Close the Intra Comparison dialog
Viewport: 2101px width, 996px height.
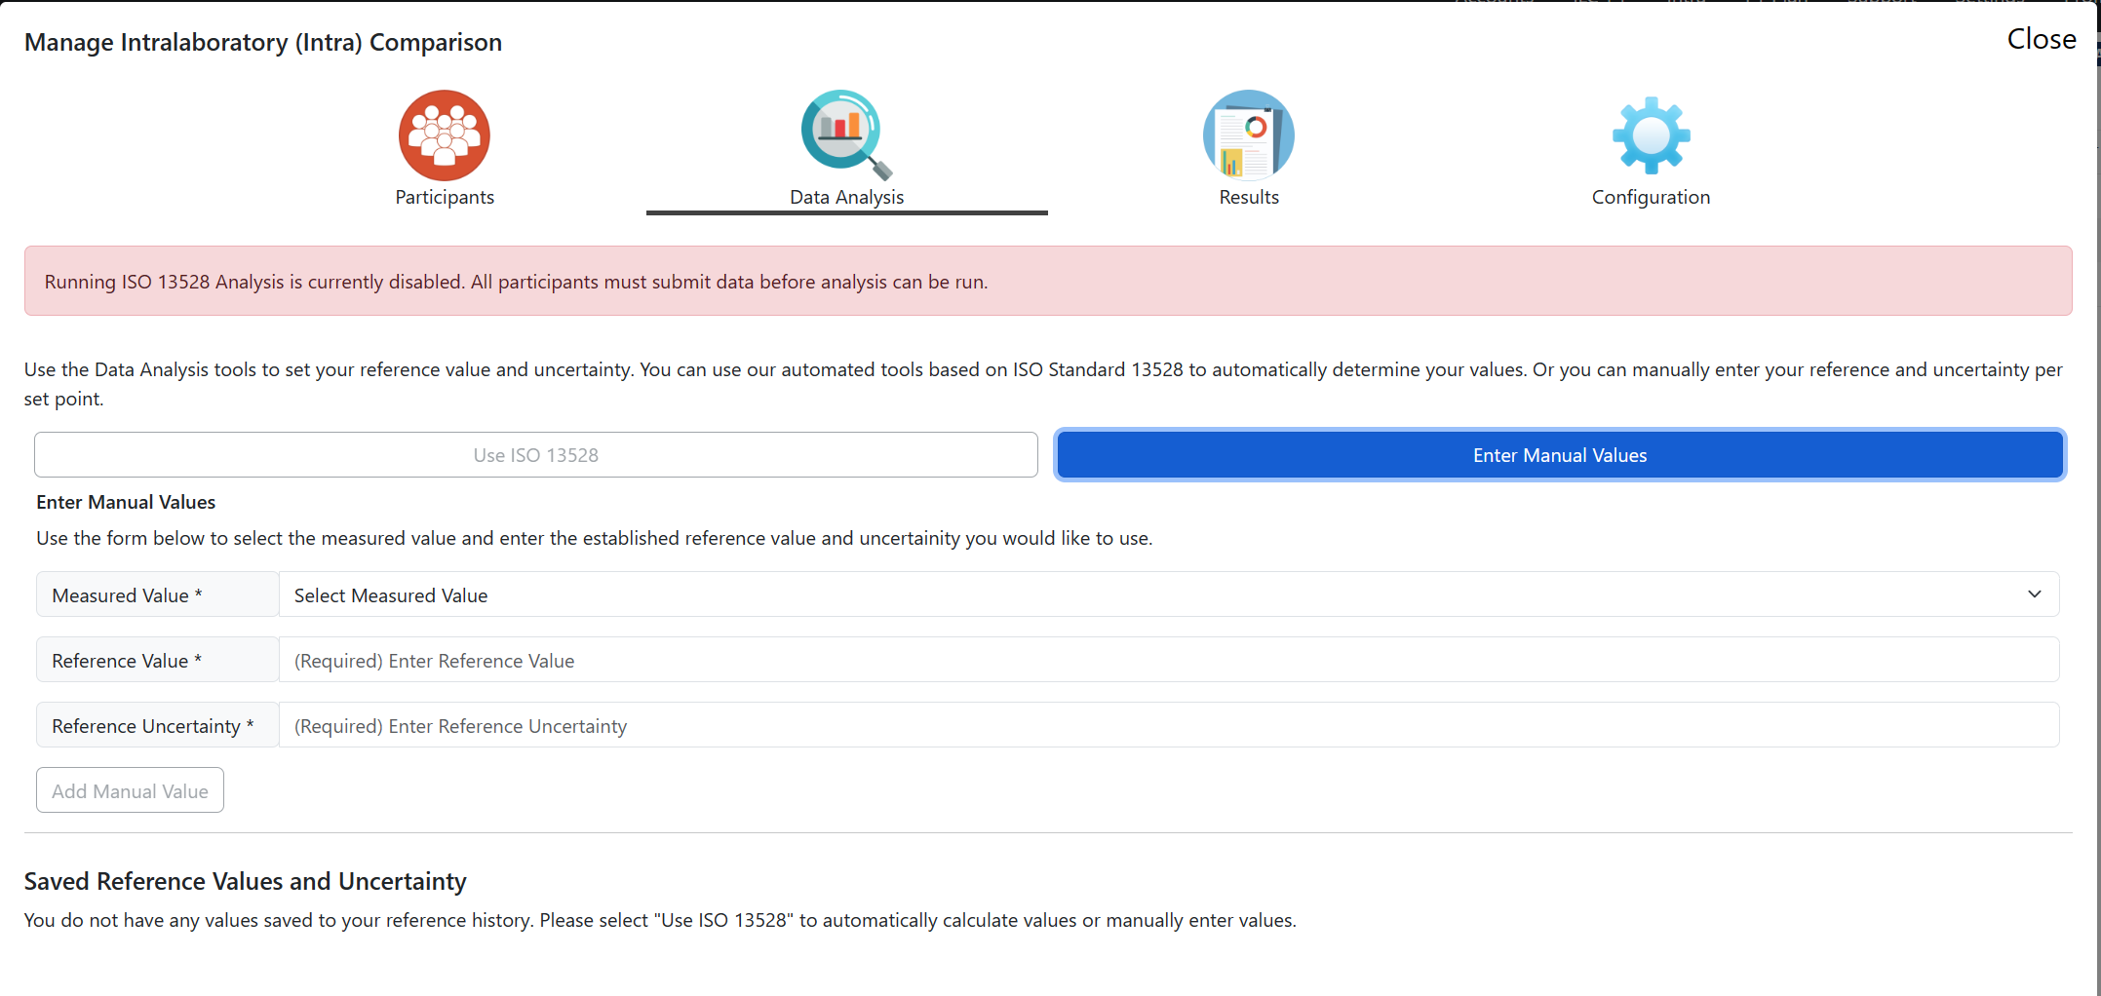coord(2042,39)
